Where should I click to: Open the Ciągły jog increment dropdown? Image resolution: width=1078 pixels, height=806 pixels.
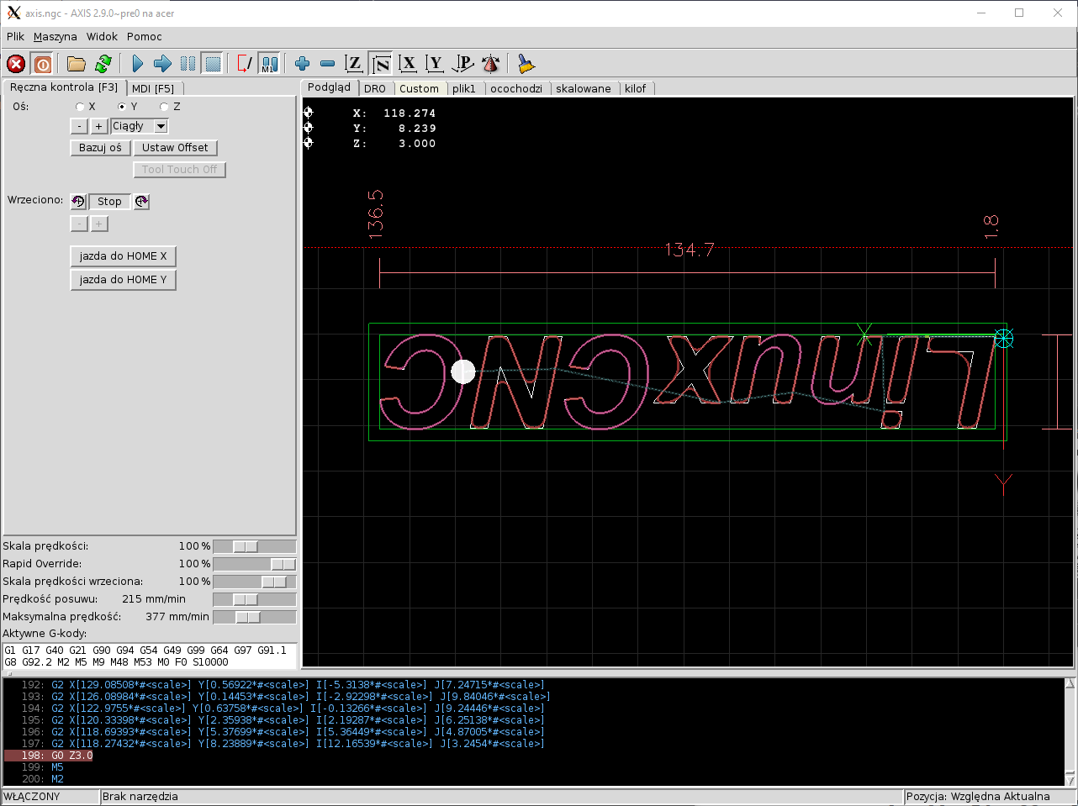pos(161,126)
